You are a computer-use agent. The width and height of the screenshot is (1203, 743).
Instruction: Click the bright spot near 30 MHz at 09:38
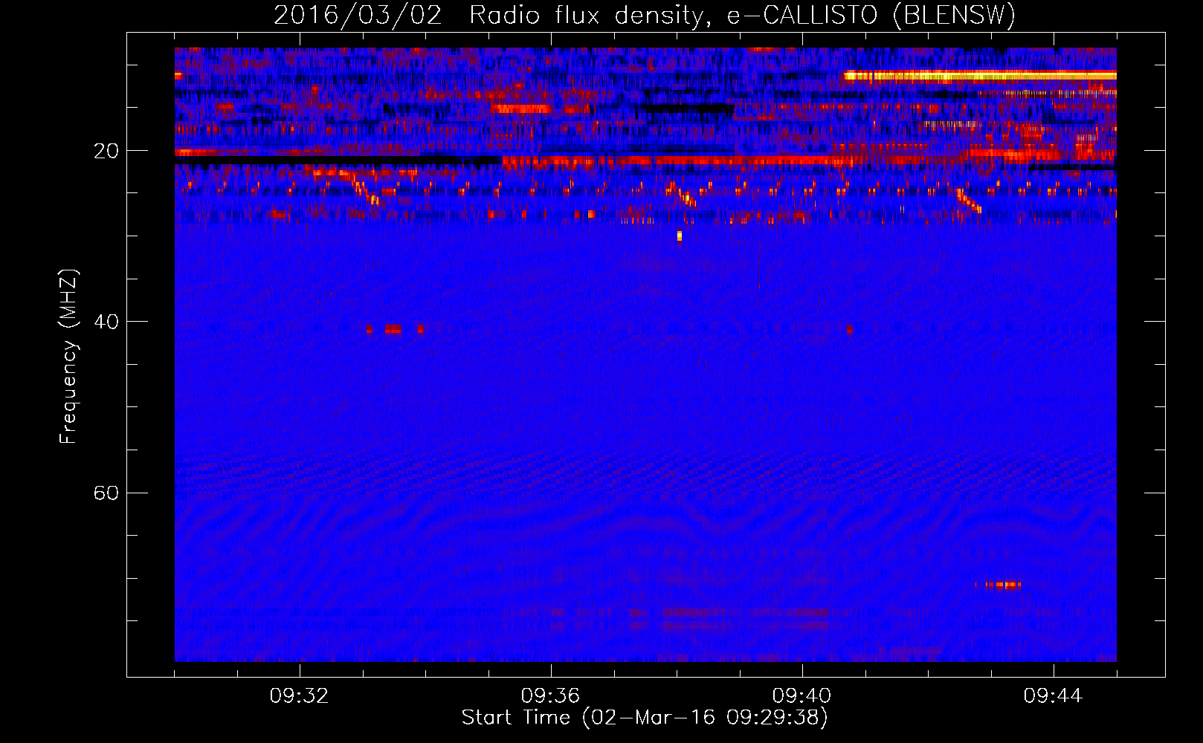pyautogui.click(x=680, y=236)
